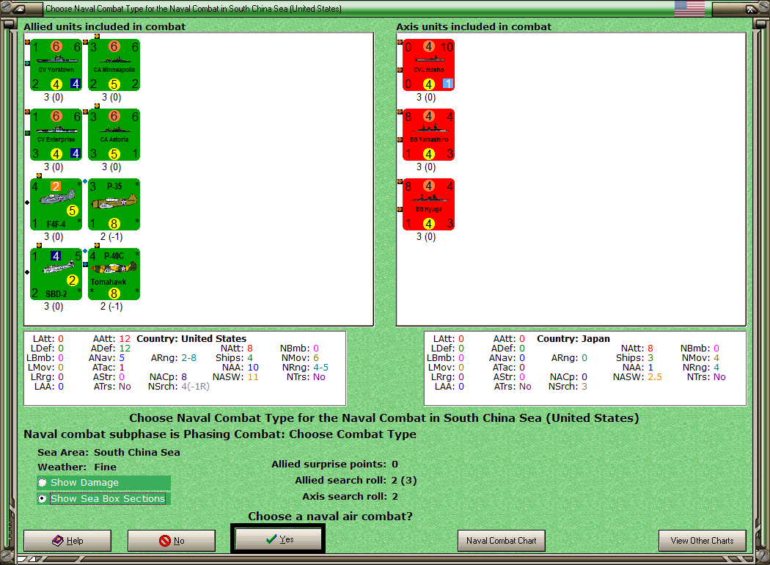Select the CA Minneapolis cruiser unit
The height and width of the screenshot is (565, 770).
pos(114,65)
